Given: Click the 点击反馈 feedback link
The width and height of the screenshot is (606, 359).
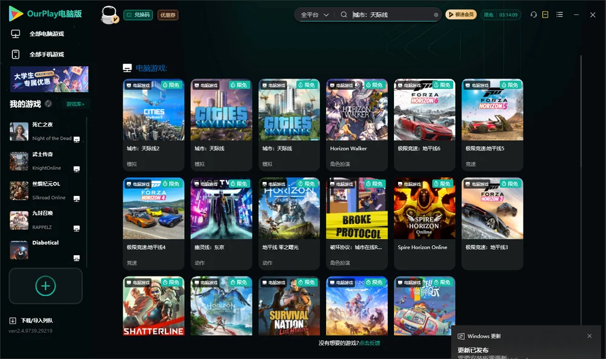Looking at the screenshot, I should (370, 343).
